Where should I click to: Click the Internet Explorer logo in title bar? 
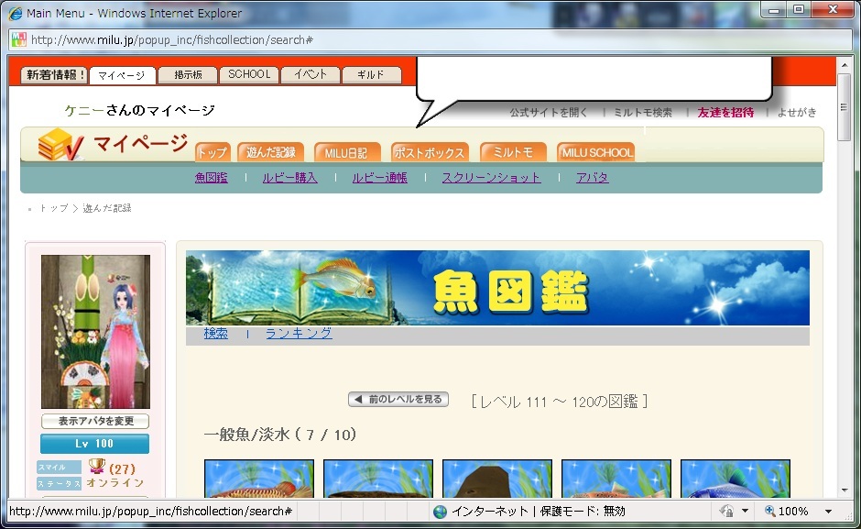[x=16, y=14]
